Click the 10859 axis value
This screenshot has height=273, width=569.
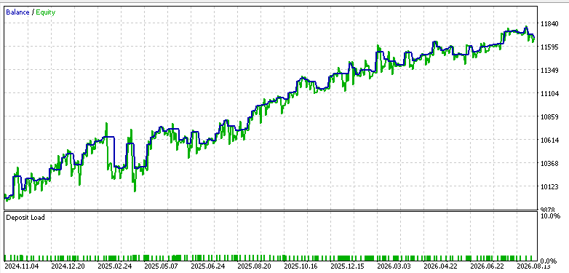point(549,117)
